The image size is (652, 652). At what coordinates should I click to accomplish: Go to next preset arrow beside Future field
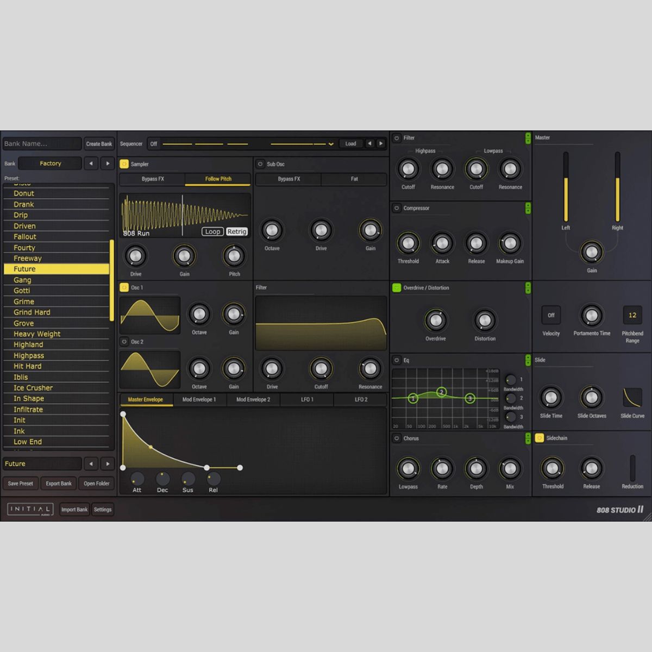(108, 464)
